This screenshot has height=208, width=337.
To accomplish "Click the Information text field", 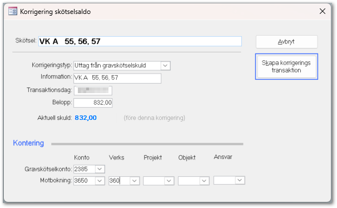I will 117,78.
